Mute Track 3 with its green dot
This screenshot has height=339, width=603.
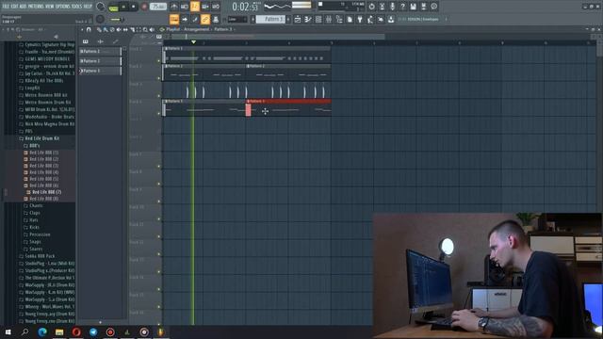159,96
